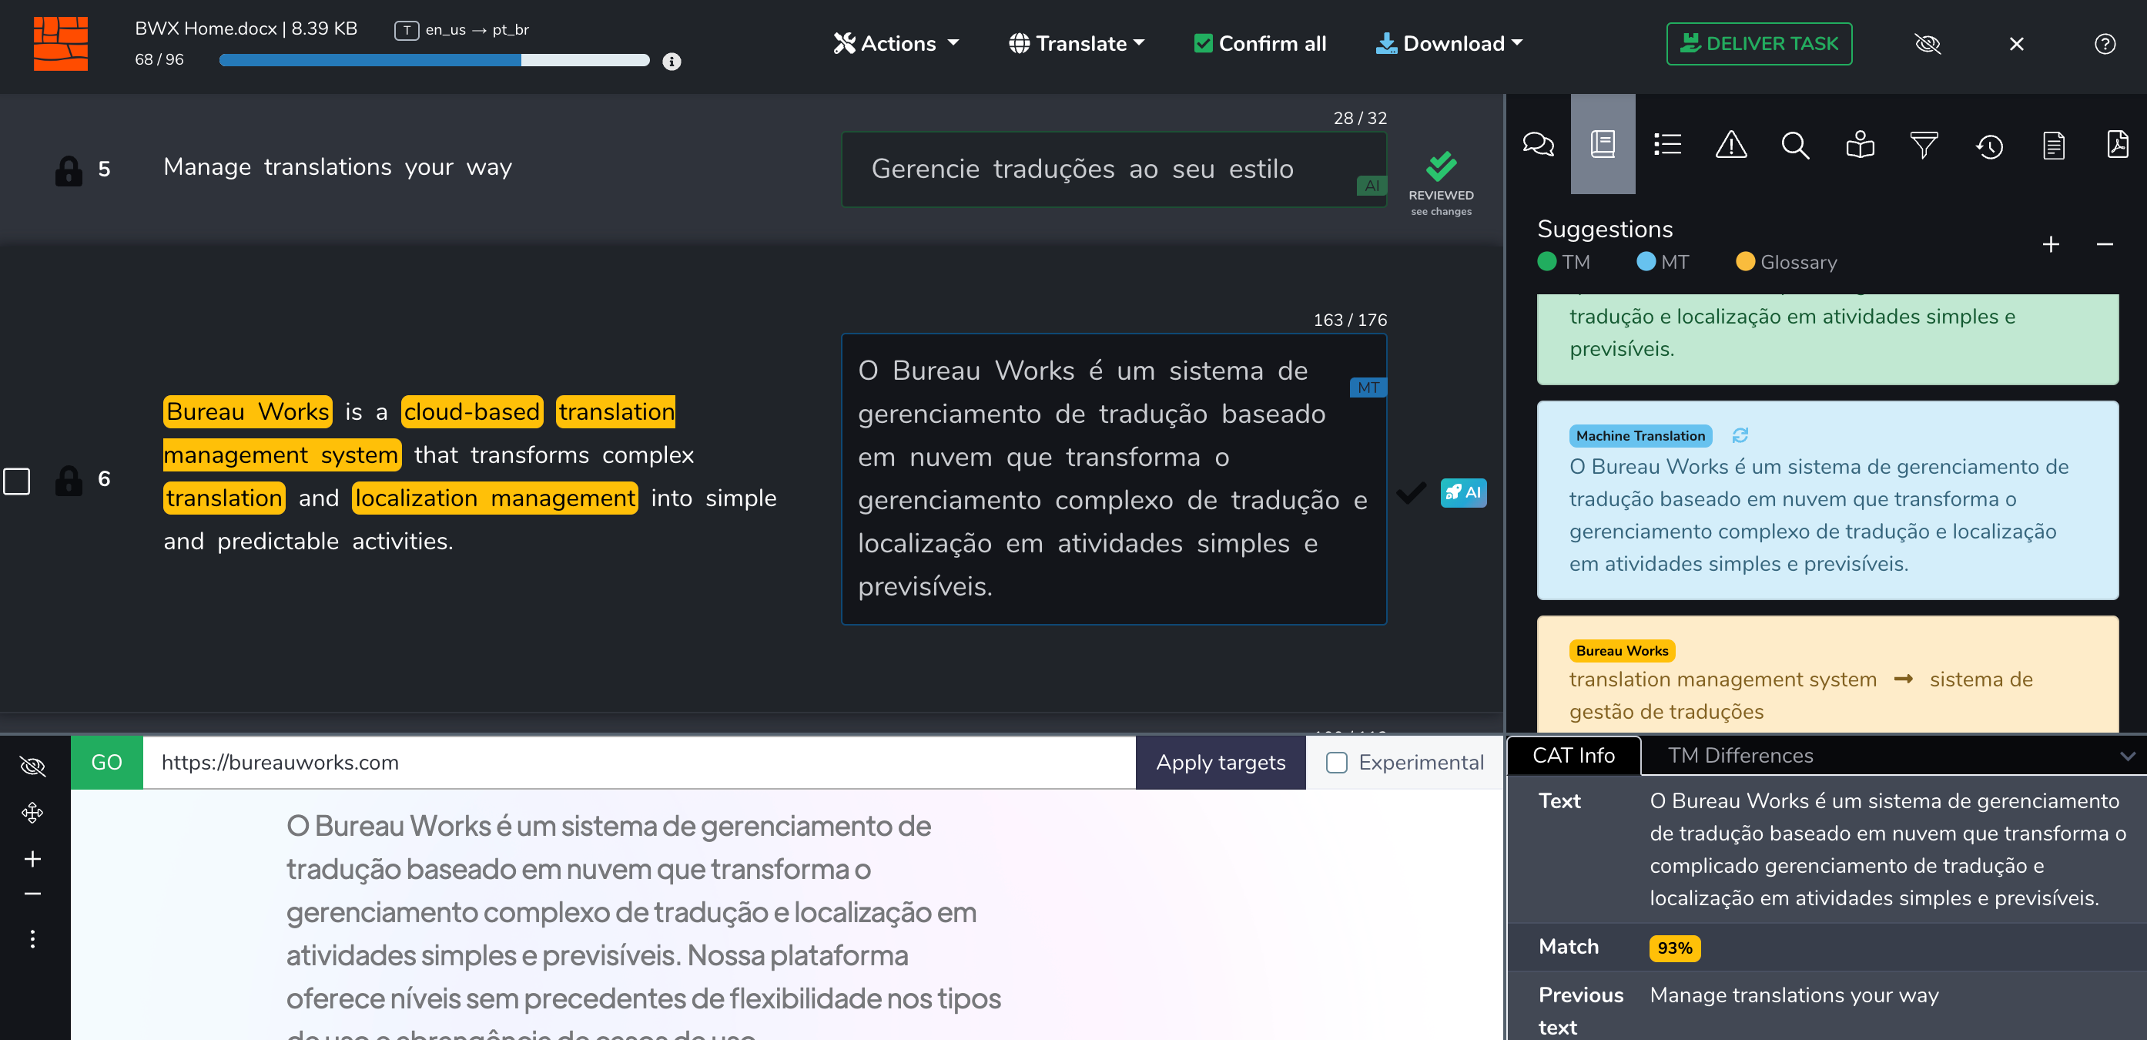2147x1040 pixels.
Task: Click Apply targets button
Action: [1220, 762]
